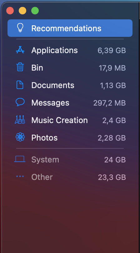Viewport: 140px width, 253px height.
Task: Click the 1,13 GB Documents size
Action: point(113,85)
